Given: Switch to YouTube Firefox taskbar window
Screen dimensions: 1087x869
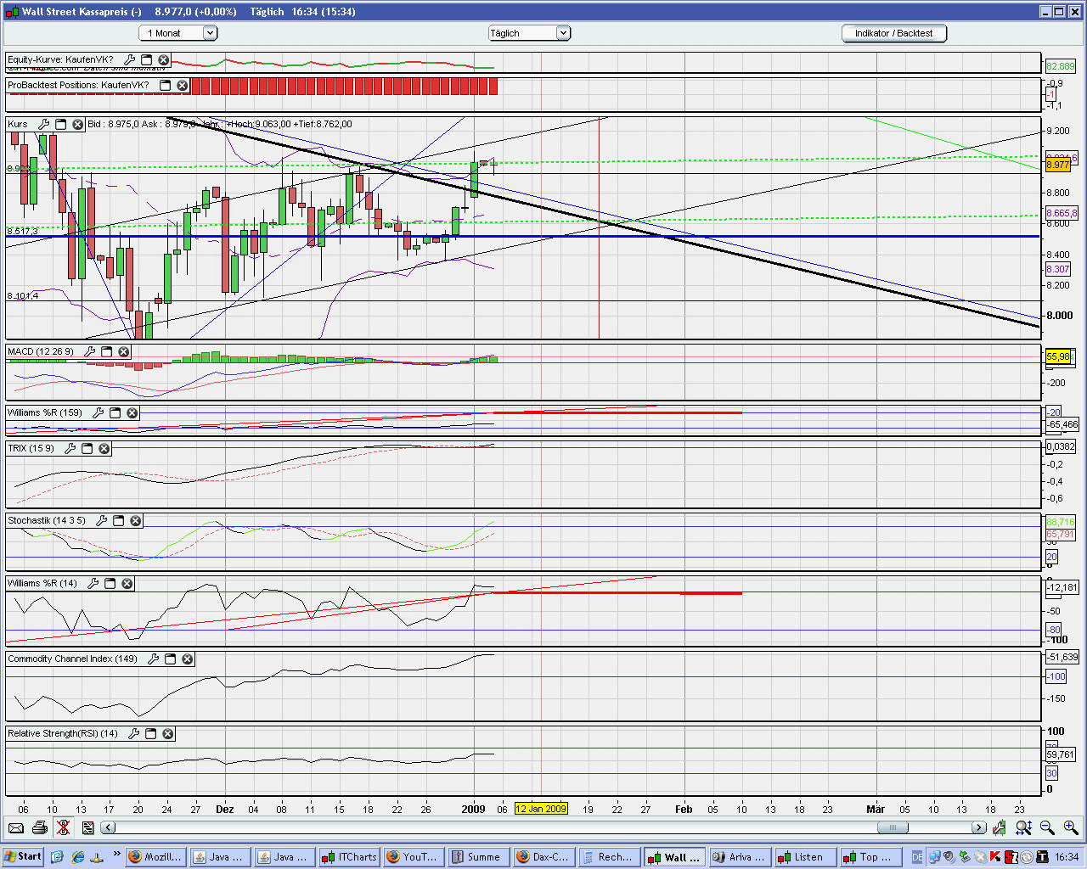Looking at the screenshot, I should click(x=414, y=857).
